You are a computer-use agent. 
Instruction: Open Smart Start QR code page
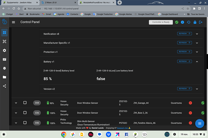coord(5,41)
